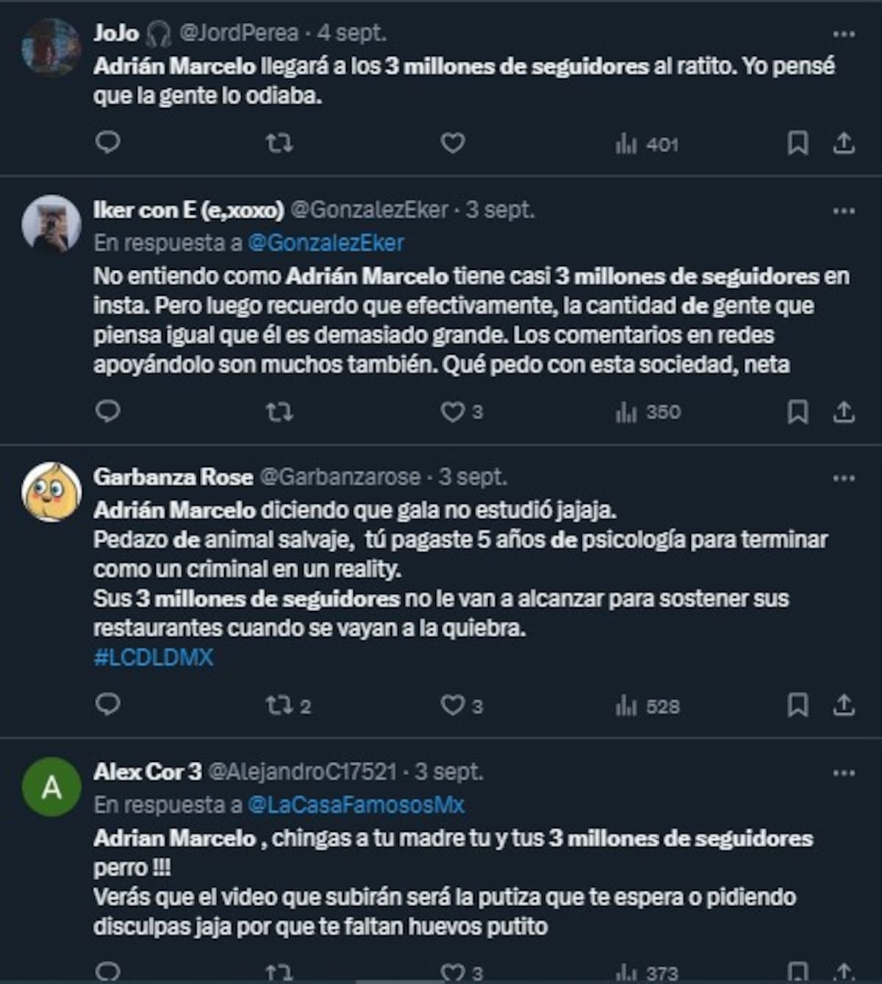
Task: Retweet Garbanza Rose's tweet
Action: (x=280, y=706)
